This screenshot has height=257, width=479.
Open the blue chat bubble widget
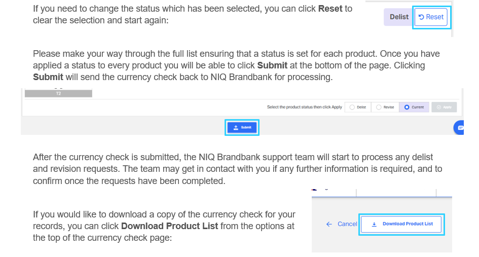[x=459, y=128]
